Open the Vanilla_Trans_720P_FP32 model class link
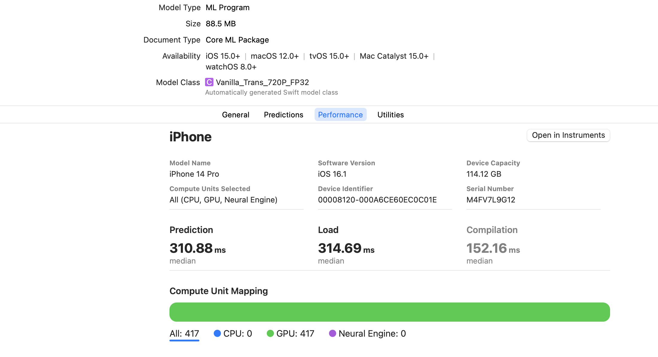658x357 pixels. click(x=262, y=82)
